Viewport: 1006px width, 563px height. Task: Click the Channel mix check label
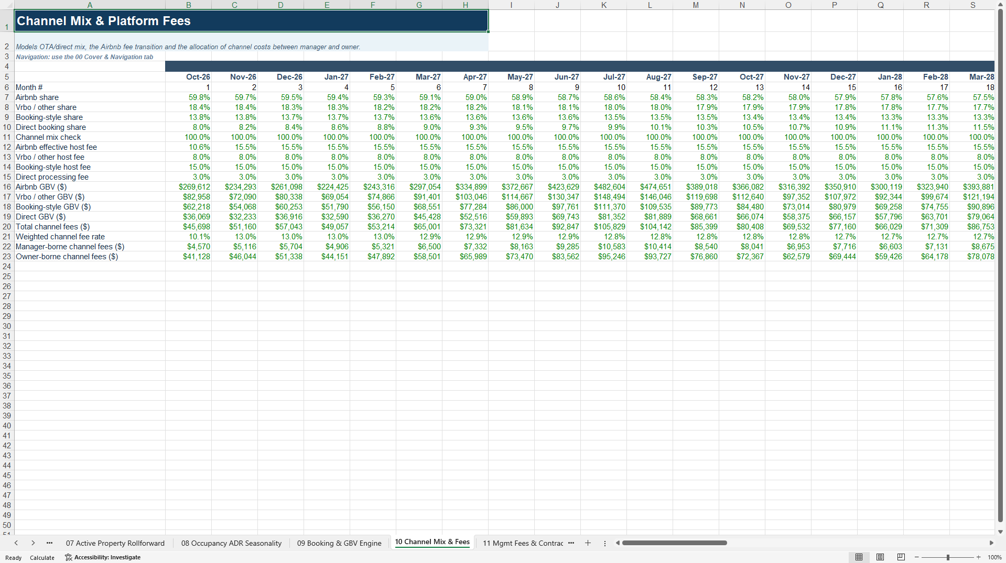[48, 137]
